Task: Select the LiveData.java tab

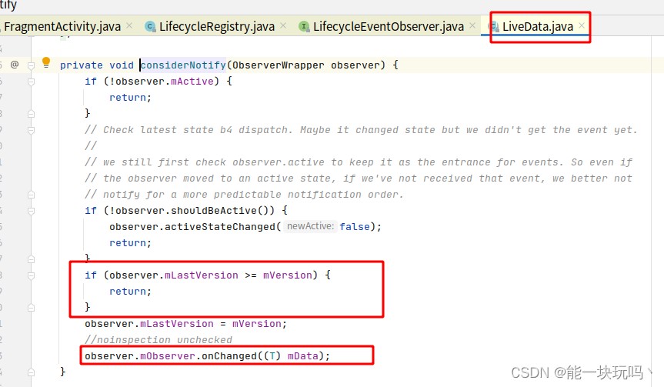Action: click(x=537, y=27)
